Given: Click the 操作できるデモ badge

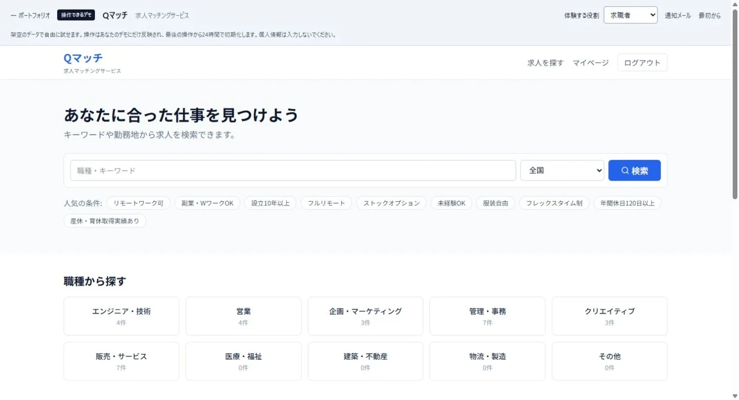Looking at the screenshot, I should (x=76, y=15).
